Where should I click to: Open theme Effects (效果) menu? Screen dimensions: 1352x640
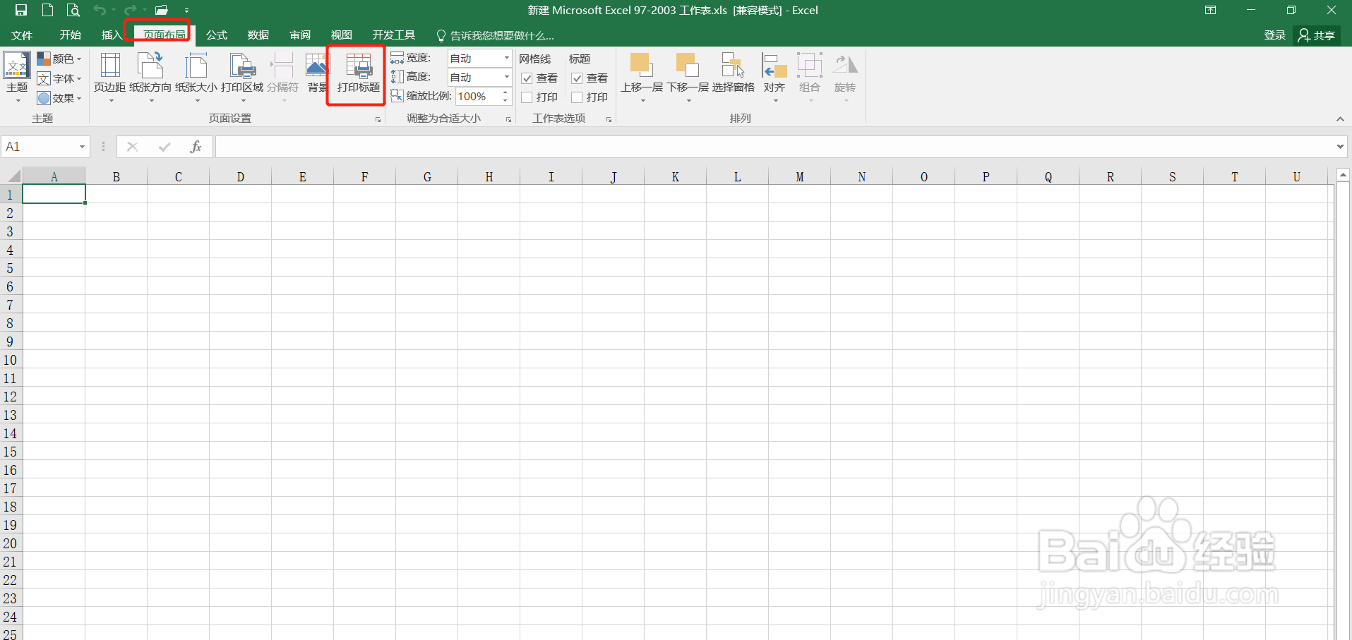59,98
